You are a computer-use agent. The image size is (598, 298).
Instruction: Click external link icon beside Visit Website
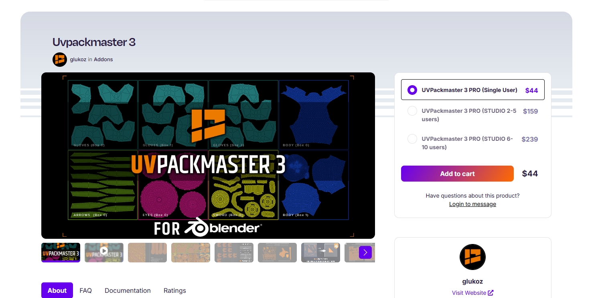491,293
